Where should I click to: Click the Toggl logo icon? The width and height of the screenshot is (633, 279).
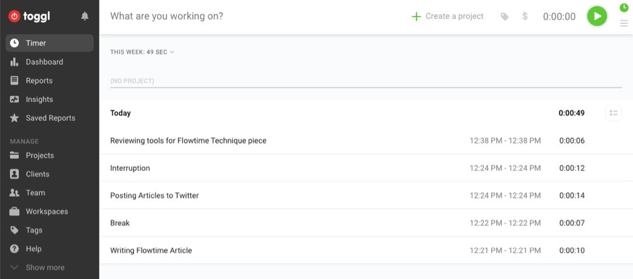(15, 16)
